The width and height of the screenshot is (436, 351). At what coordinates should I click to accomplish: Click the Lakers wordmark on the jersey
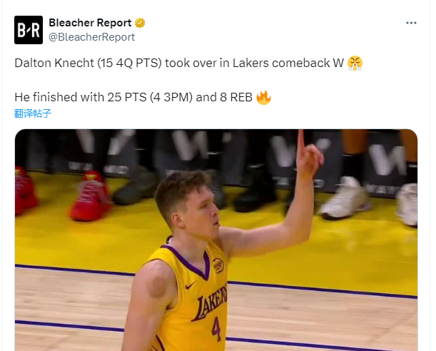(210, 303)
